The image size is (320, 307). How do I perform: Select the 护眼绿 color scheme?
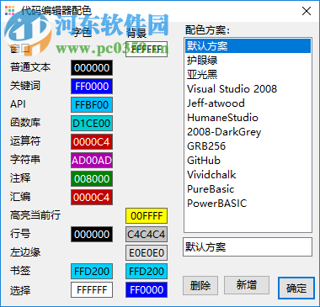[x=248, y=60]
